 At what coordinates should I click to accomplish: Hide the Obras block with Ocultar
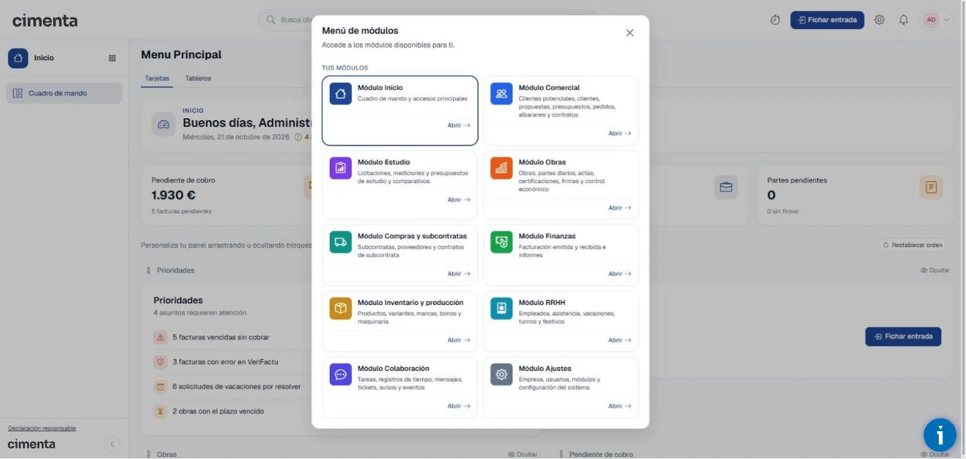click(x=523, y=454)
